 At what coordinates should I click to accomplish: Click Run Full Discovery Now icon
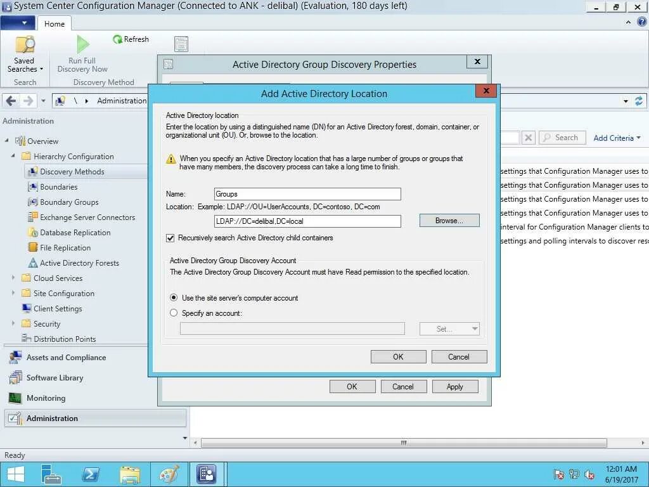click(83, 44)
